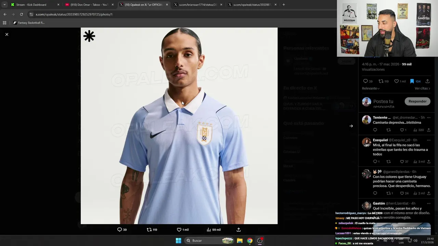Open more options on Teniente's reply
The height and width of the screenshot is (246, 438).
(428, 118)
